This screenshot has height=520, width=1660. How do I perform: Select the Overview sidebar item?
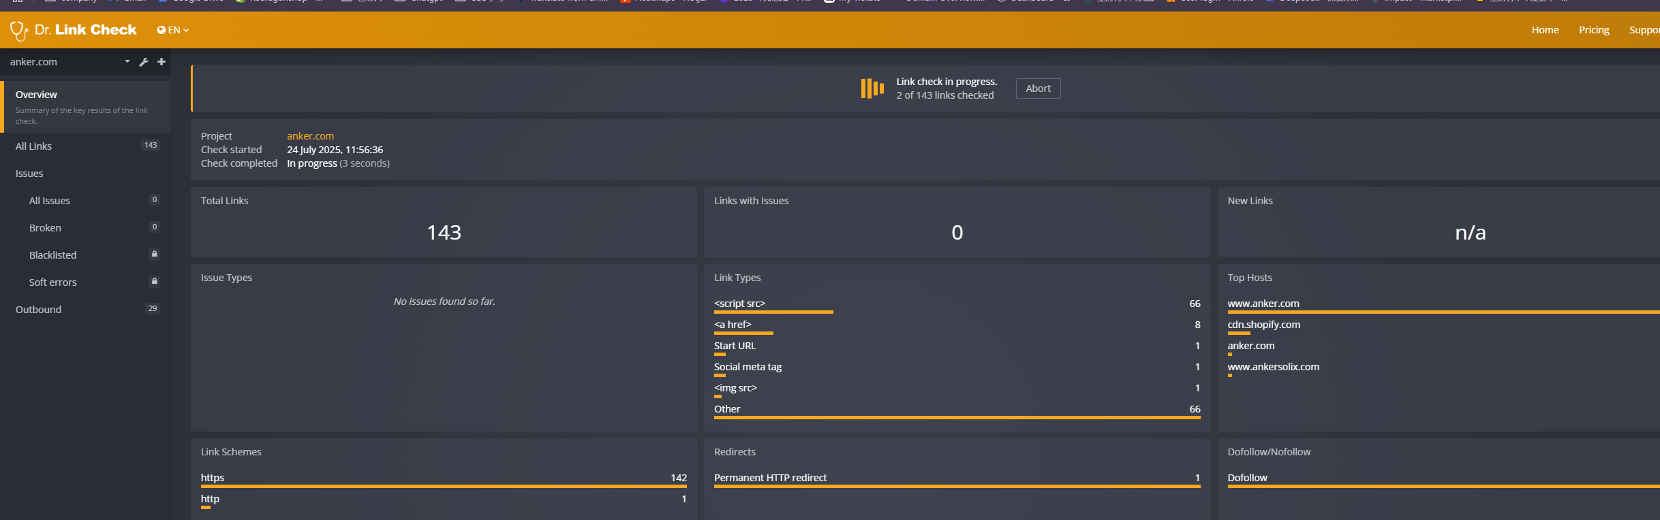click(85, 107)
